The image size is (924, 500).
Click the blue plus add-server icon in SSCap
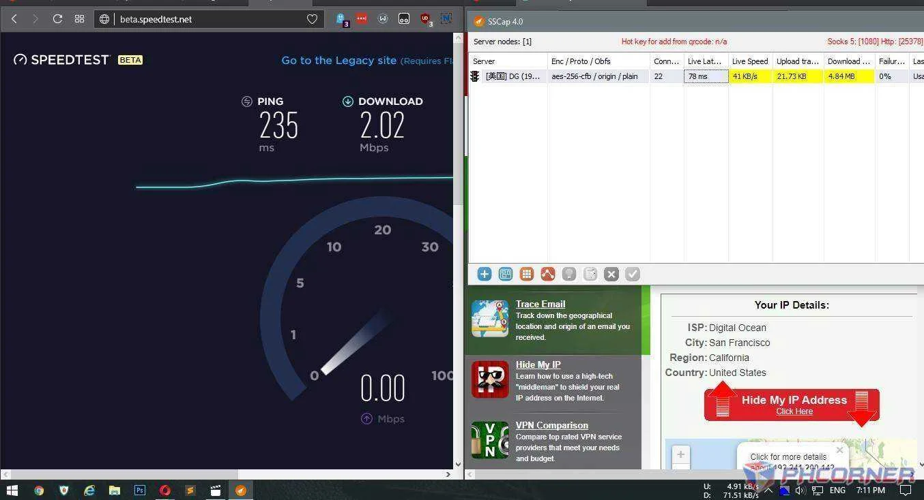pyautogui.click(x=485, y=274)
